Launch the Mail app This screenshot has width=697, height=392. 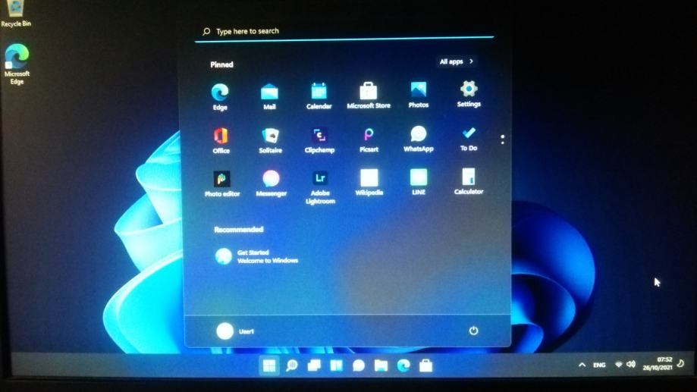(x=269, y=96)
